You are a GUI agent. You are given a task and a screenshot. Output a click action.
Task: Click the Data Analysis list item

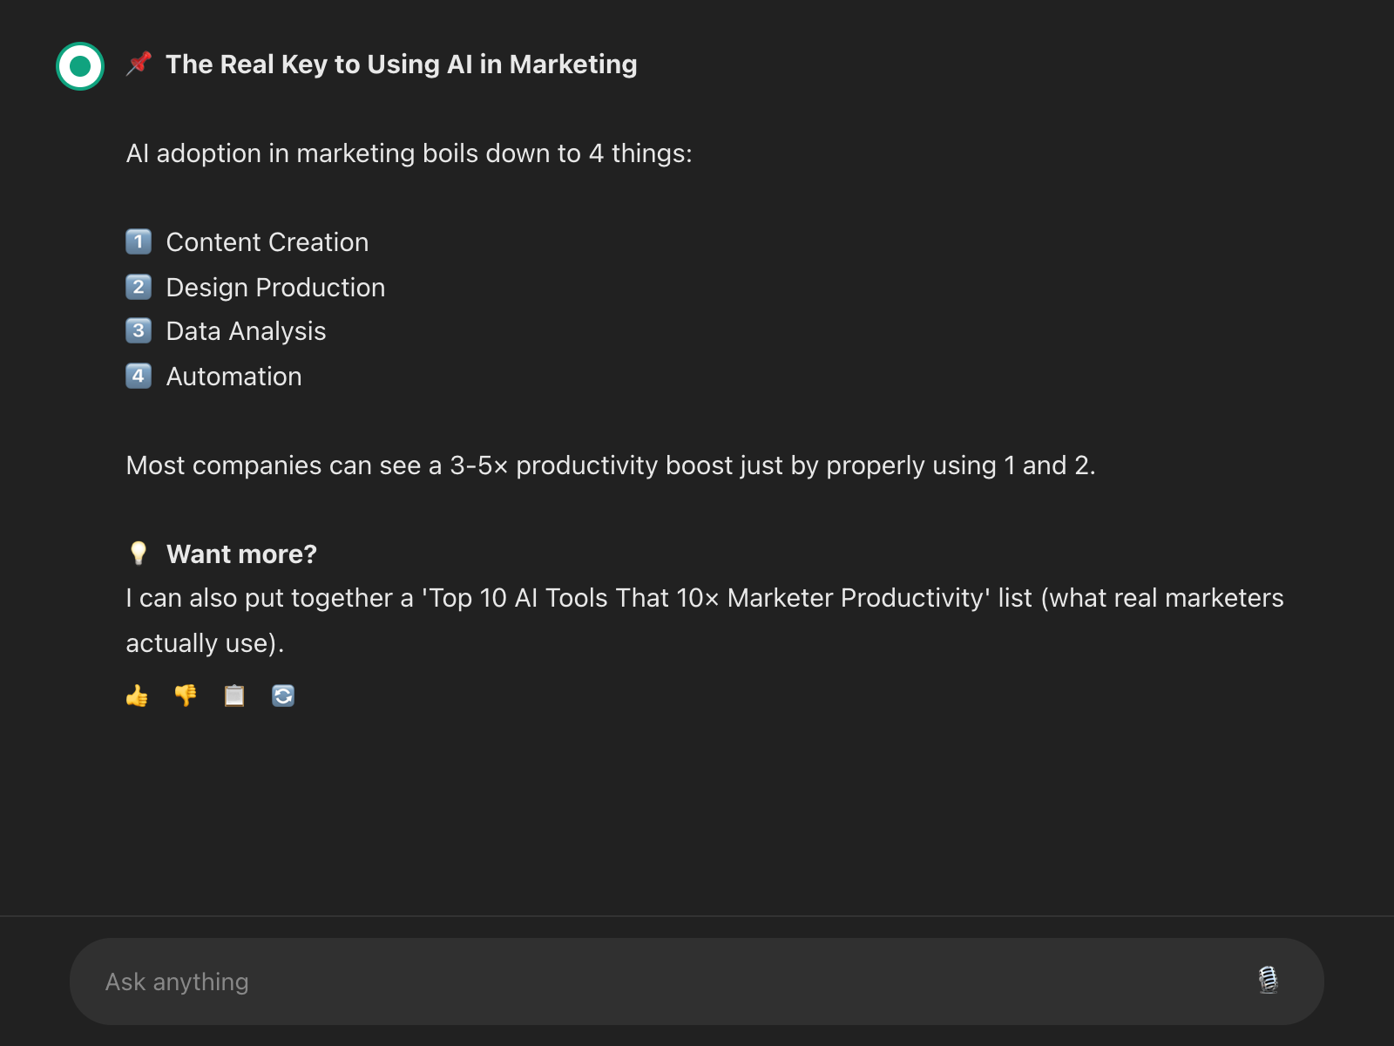point(246,331)
